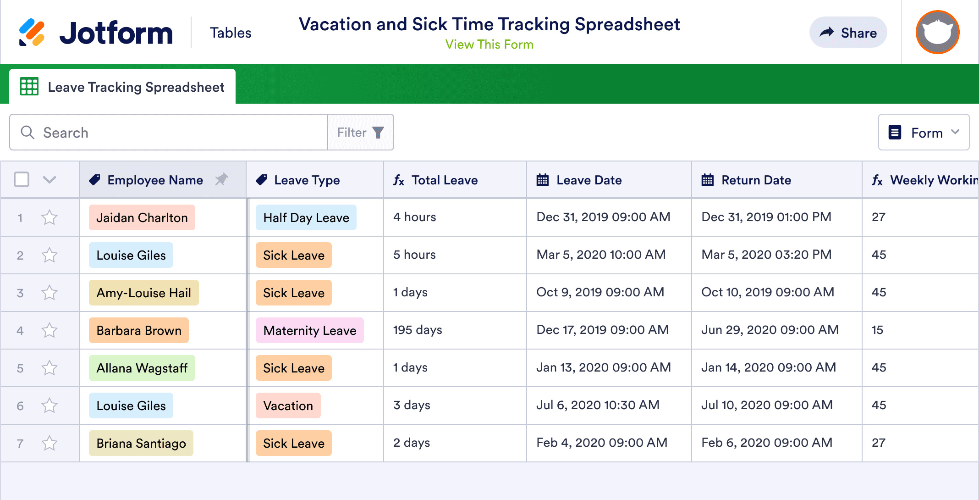This screenshot has width=979, height=500.
Task: Click the calendar icon on Leave Date column
Action: (543, 180)
